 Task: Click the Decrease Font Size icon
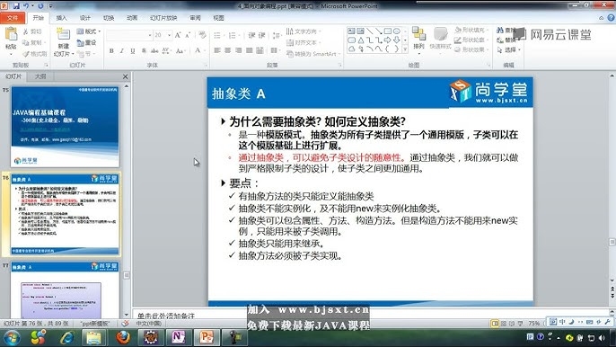pyautogui.click(x=188, y=35)
